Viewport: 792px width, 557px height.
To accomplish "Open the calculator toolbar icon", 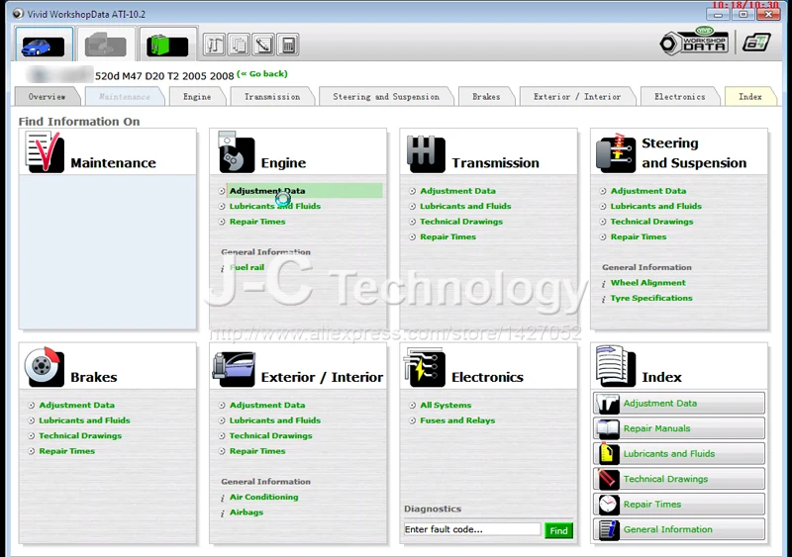I will pyautogui.click(x=288, y=45).
